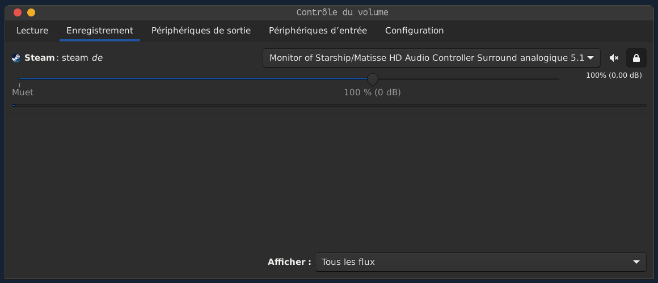Click the "100% (0,00 dB)" volume readout

tap(614, 75)
